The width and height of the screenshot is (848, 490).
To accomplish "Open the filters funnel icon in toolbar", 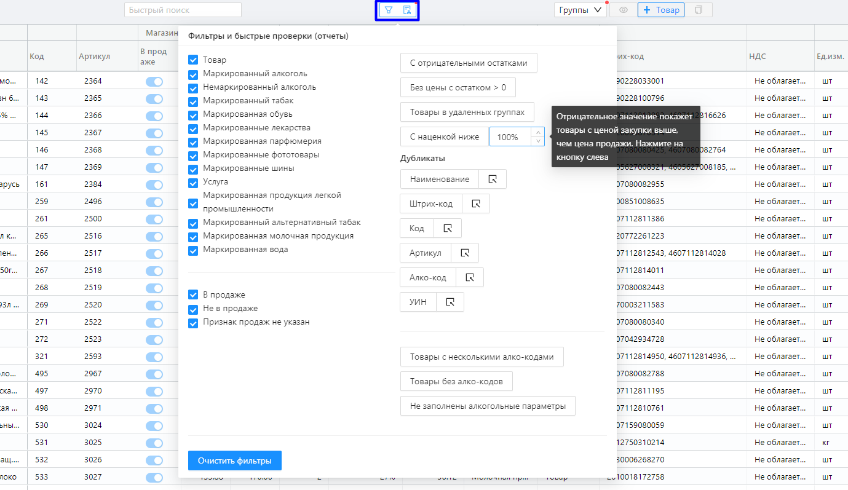I will (389, 10).
